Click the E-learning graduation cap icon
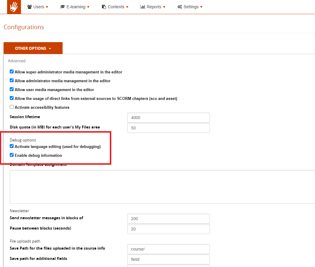The height and width of the screenshot is (267, 315). (62, 7)
